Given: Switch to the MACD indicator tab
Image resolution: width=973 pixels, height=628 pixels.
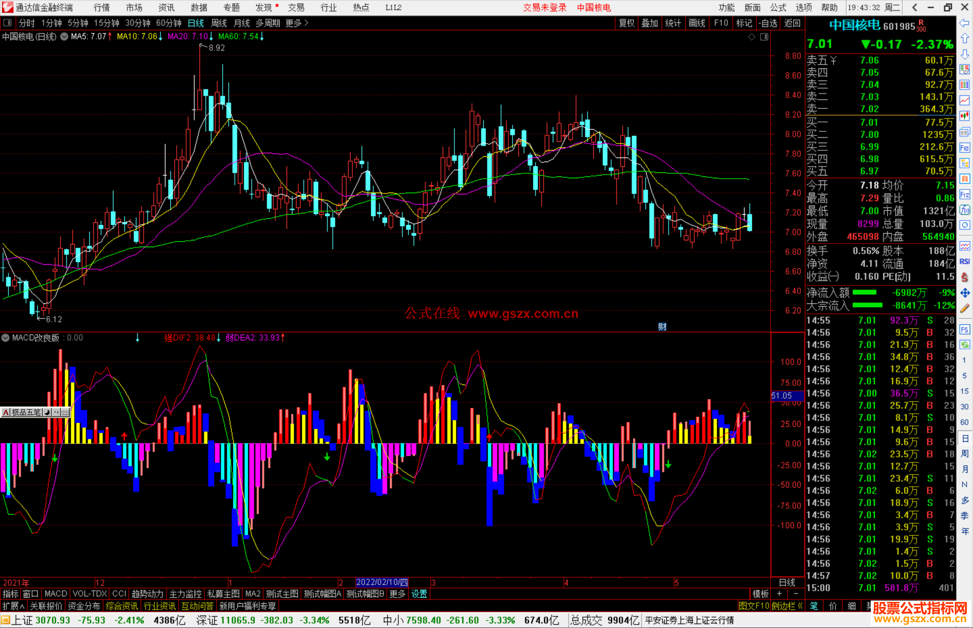Looking at the screenshot, I should (55, 594).
